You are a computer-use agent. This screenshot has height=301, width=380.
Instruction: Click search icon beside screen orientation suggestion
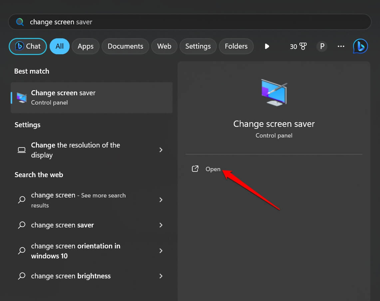[22, 251]
